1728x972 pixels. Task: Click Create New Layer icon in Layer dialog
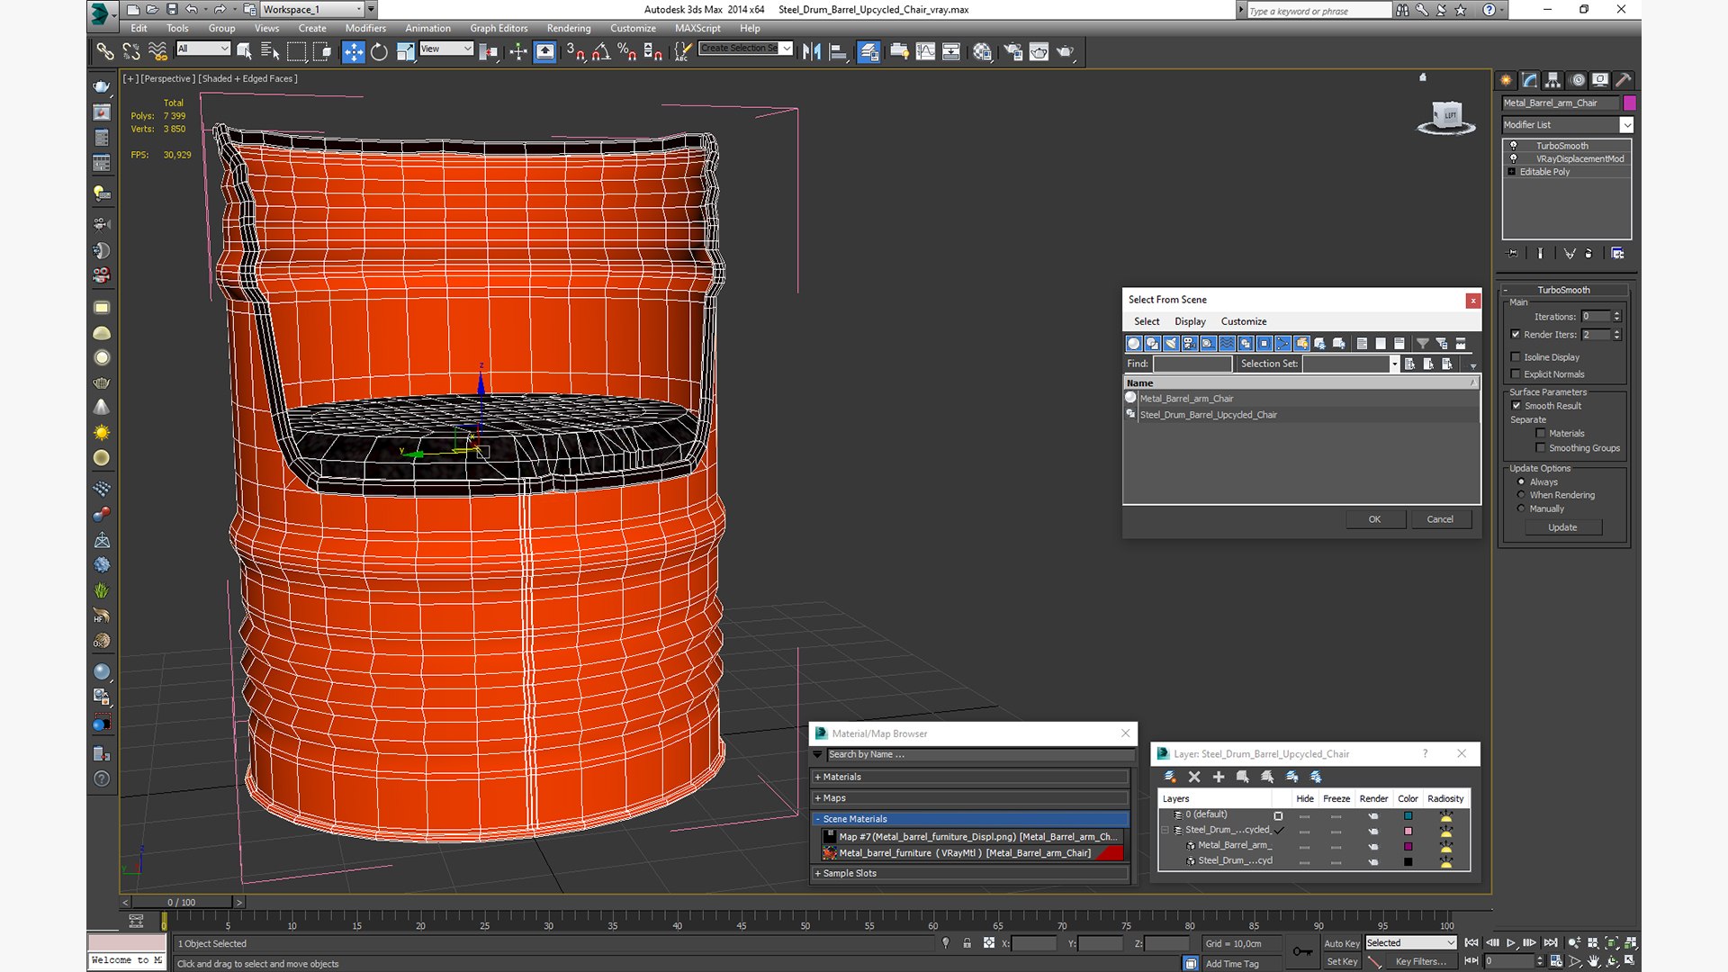pos(1170,777)
